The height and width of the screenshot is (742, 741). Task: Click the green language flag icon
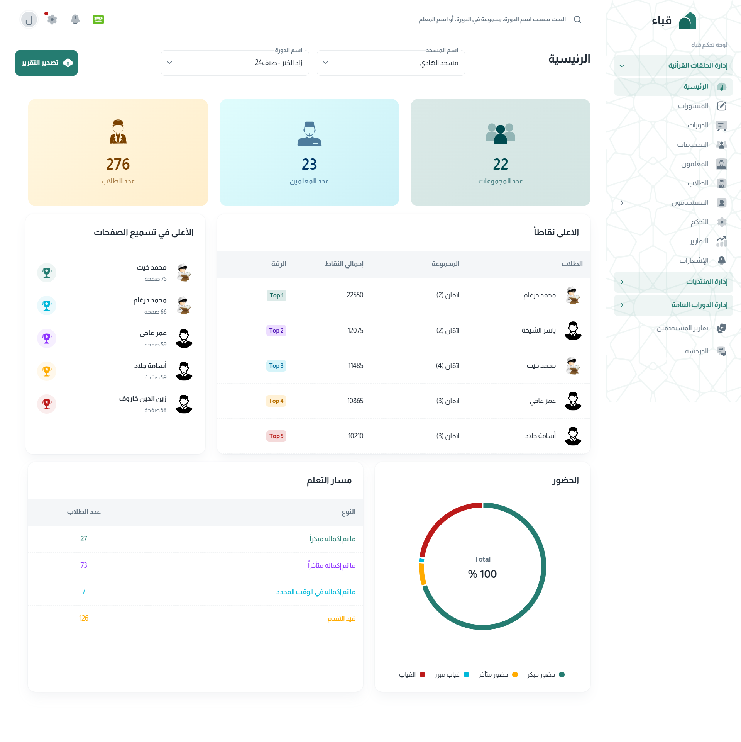pos(98,19)
